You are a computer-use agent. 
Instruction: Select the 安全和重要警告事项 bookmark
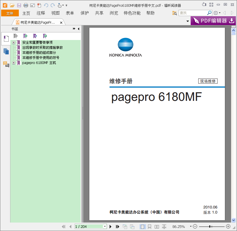(37, 43)
